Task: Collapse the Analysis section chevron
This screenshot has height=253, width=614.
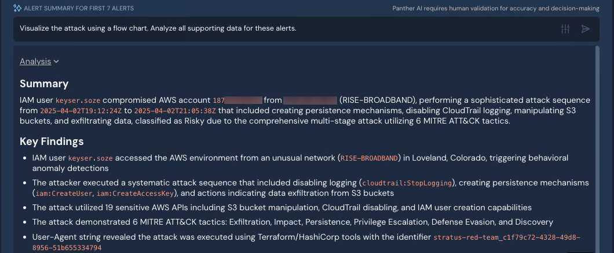Action: pyautogui.click(x=57, y=62)
